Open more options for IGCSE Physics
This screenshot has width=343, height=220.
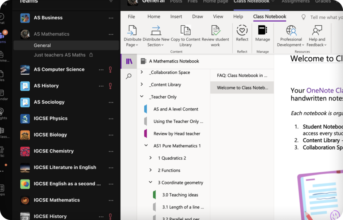[111, 118]
